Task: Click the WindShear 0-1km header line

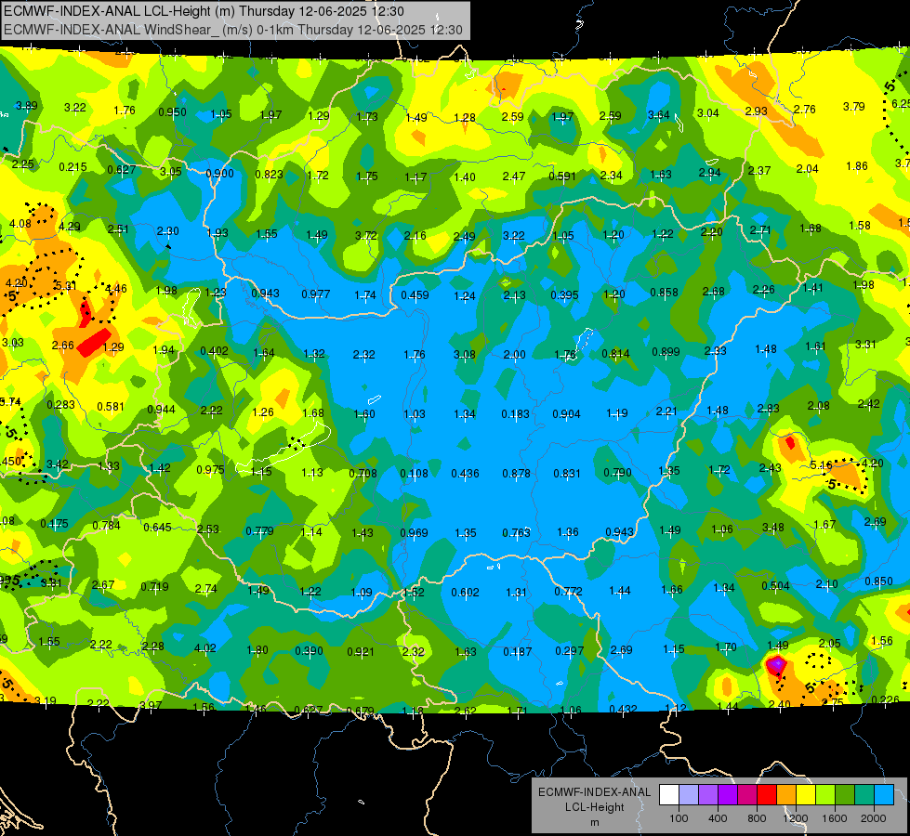Action: pos(232,30)
